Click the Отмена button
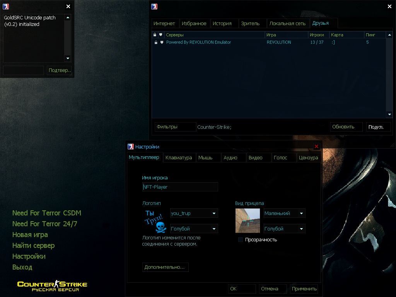This screenshot has width=396, height=297. click(273, 288)
